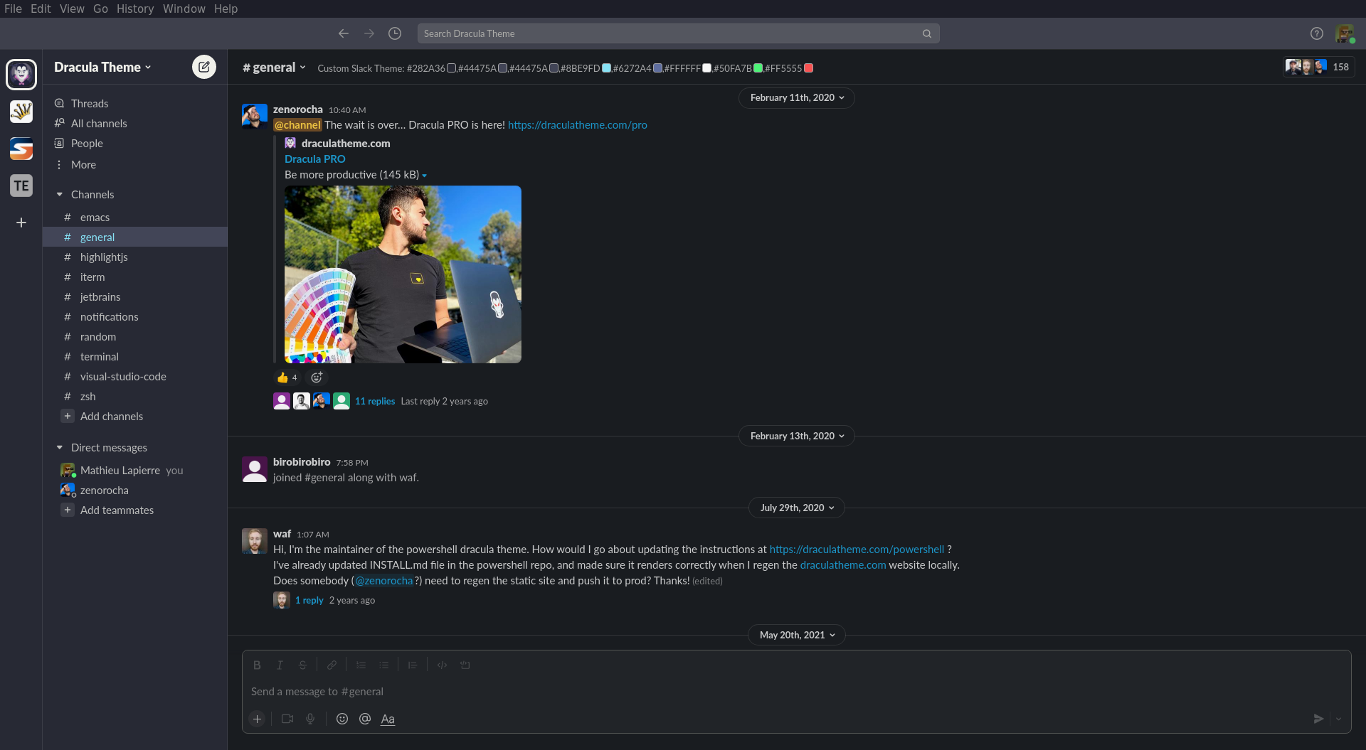Open the Dracula PRO preview photo
The height and width of the screenshot is (750, 1366).
tap(403, 274)
